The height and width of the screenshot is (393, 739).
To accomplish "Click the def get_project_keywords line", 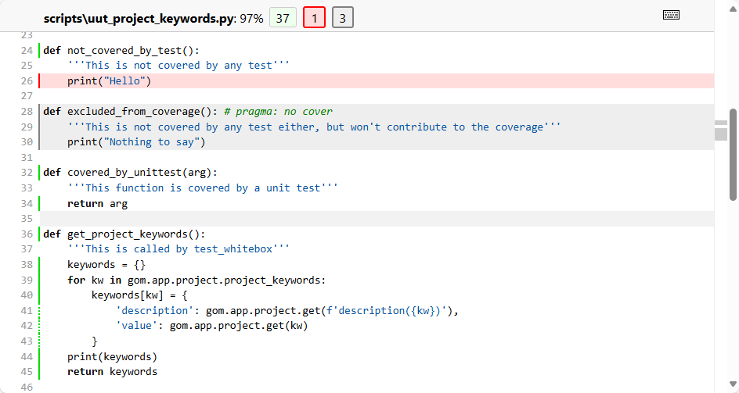I will coord(124,234).
